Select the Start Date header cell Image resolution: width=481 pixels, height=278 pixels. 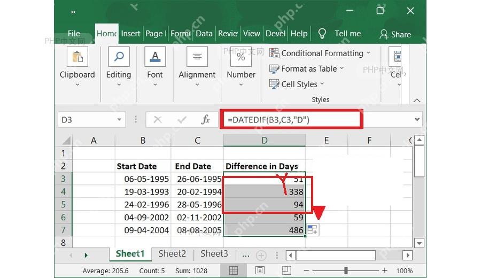pos(143,166)
